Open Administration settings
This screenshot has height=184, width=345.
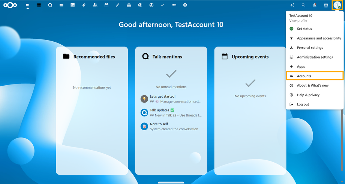(315, 57)
